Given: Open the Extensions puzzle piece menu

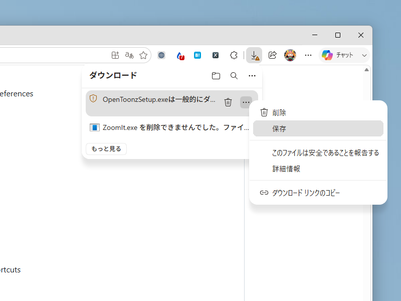Looking at the screenshot, I should coord(234,55).
